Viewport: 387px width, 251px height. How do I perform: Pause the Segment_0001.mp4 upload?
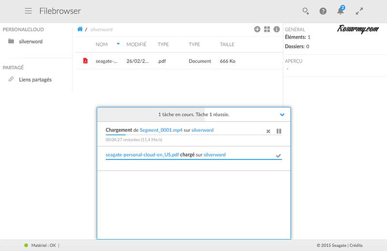tap(279, 131)
